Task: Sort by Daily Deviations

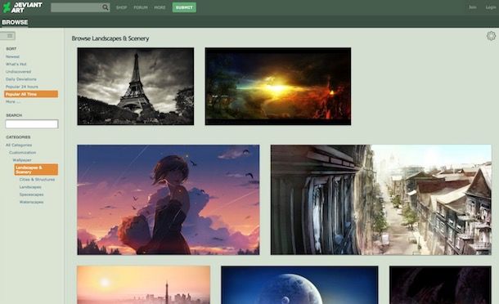Action: 21,79
